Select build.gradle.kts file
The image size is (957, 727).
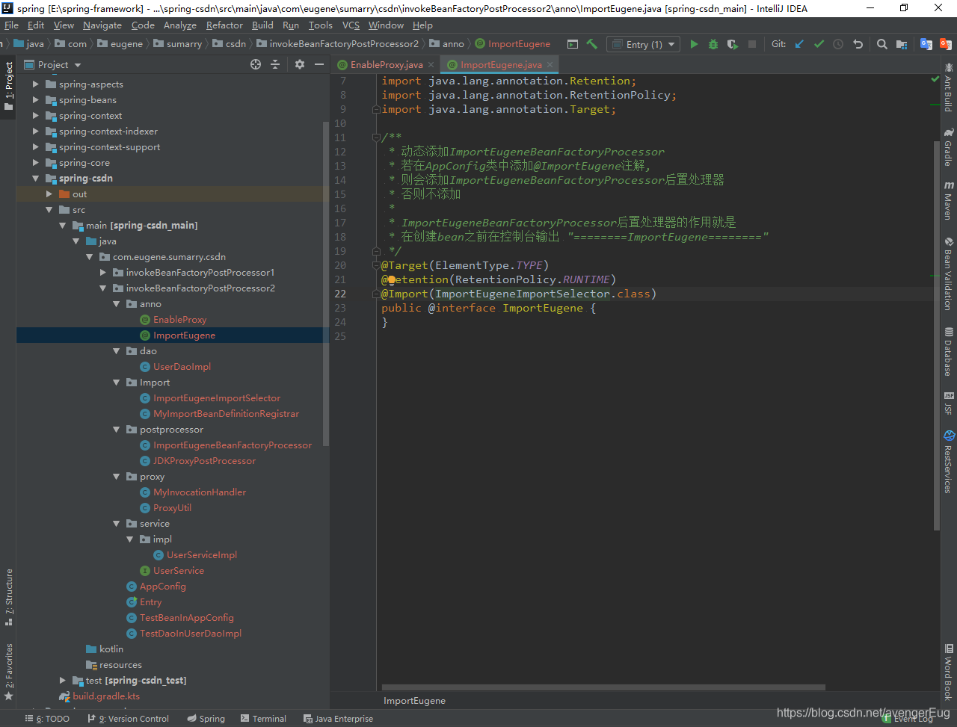[105, 696]
